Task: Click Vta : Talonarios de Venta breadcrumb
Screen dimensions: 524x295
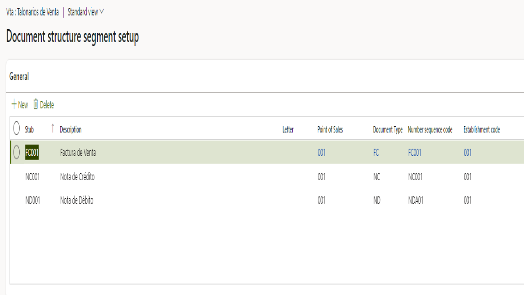Action: point(32,12)
